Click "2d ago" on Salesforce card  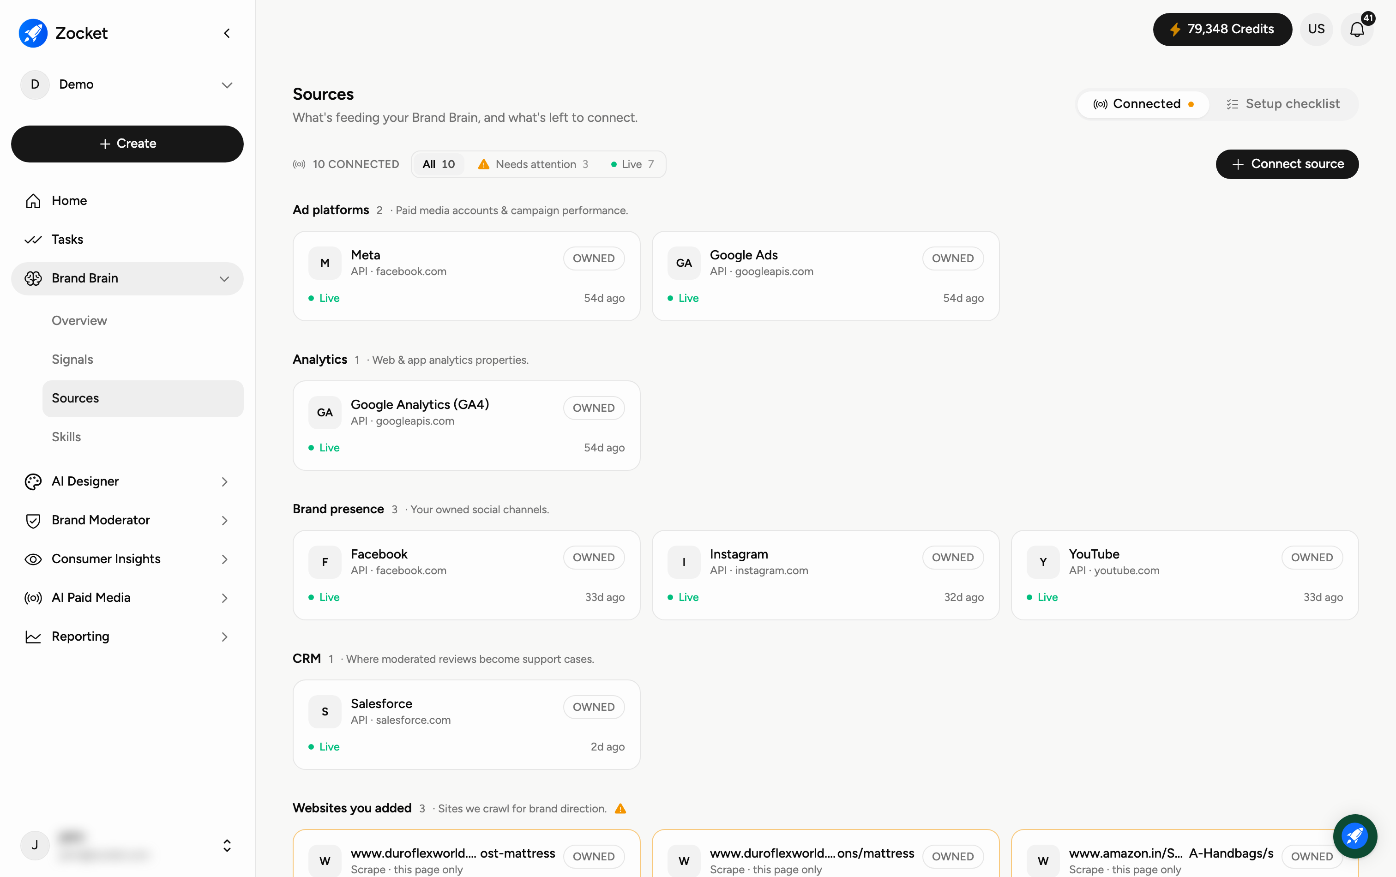(608, 746)
